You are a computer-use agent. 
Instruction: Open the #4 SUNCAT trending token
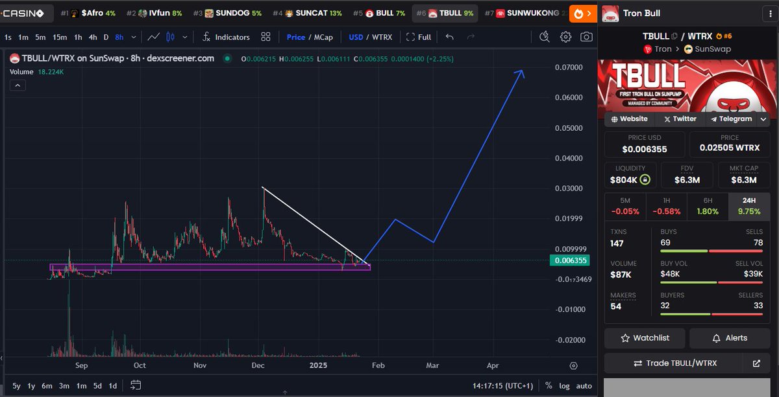tap(307, 13)
